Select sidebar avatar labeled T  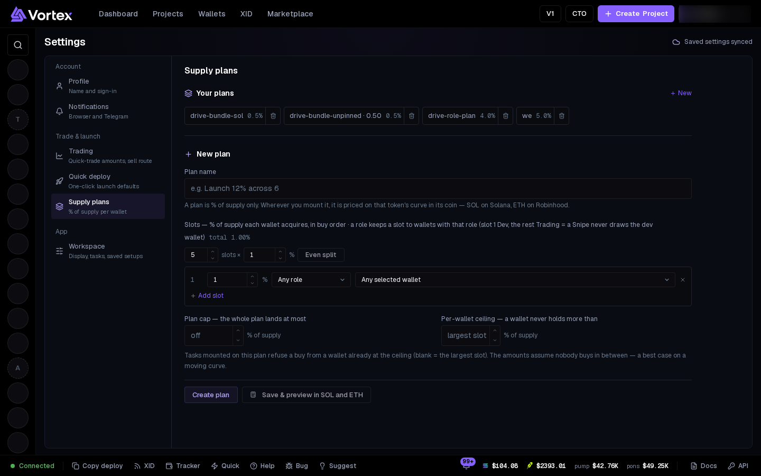18,120
